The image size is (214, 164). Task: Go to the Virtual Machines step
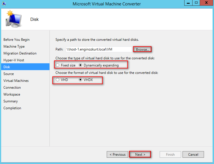[16, 80]
